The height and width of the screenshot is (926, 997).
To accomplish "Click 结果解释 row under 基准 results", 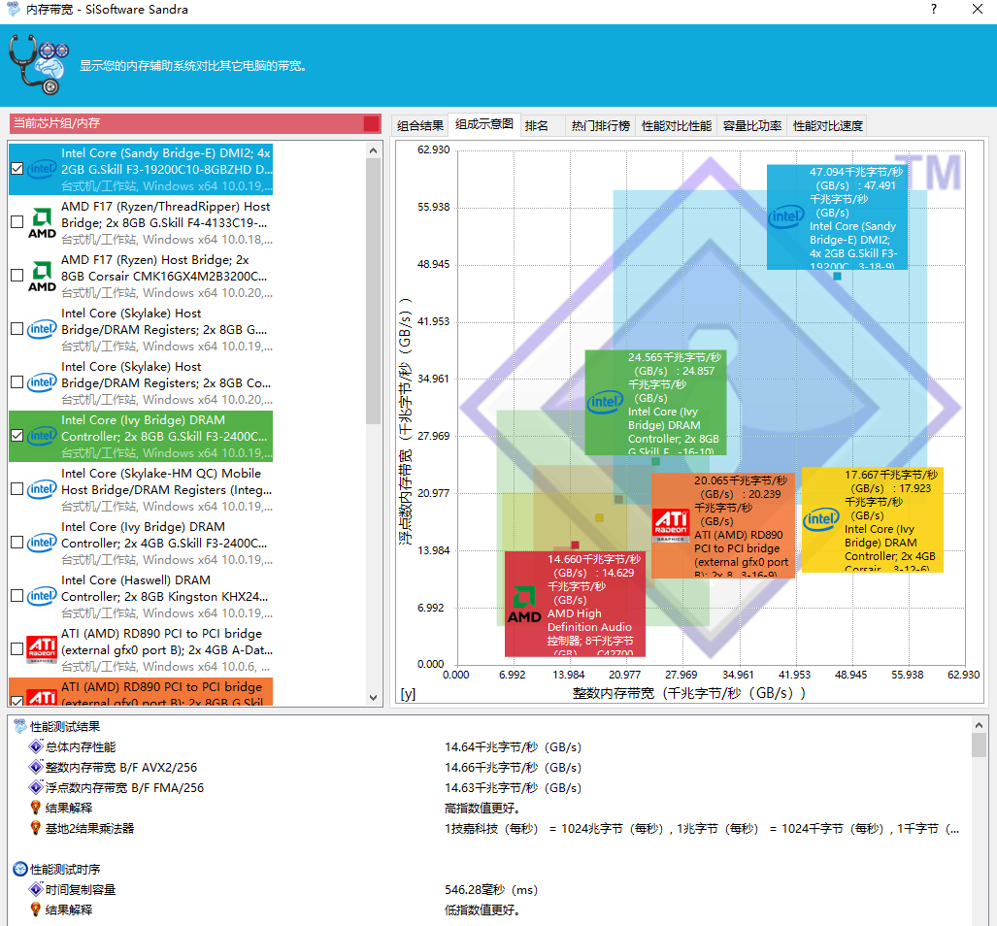I will (x=69, y=808).
